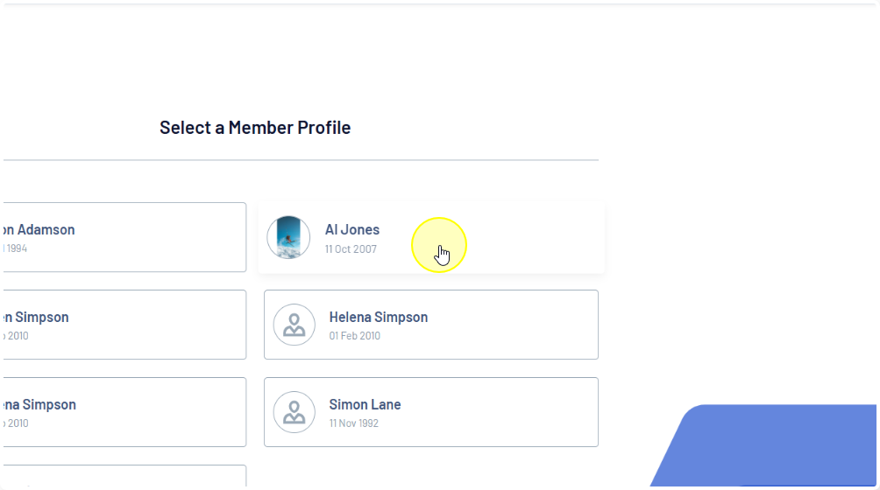Select the Helena Simpson name, 01 Feb 2010
The height and width of the screenshot is (490, 880).
(378, 317)
